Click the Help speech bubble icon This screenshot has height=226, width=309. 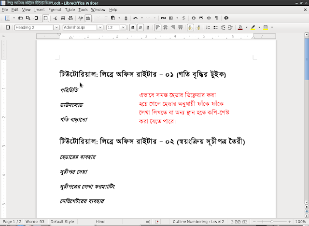point(226,18)
